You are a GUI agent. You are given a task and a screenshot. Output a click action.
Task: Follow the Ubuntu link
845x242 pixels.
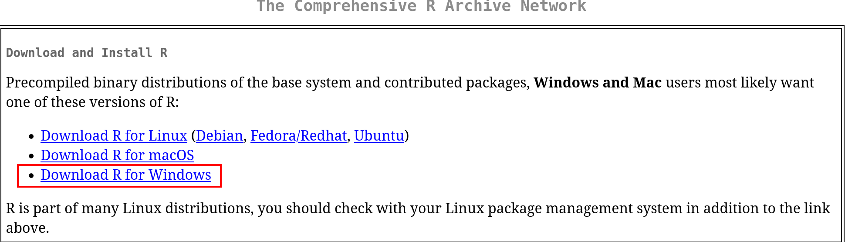379,136
